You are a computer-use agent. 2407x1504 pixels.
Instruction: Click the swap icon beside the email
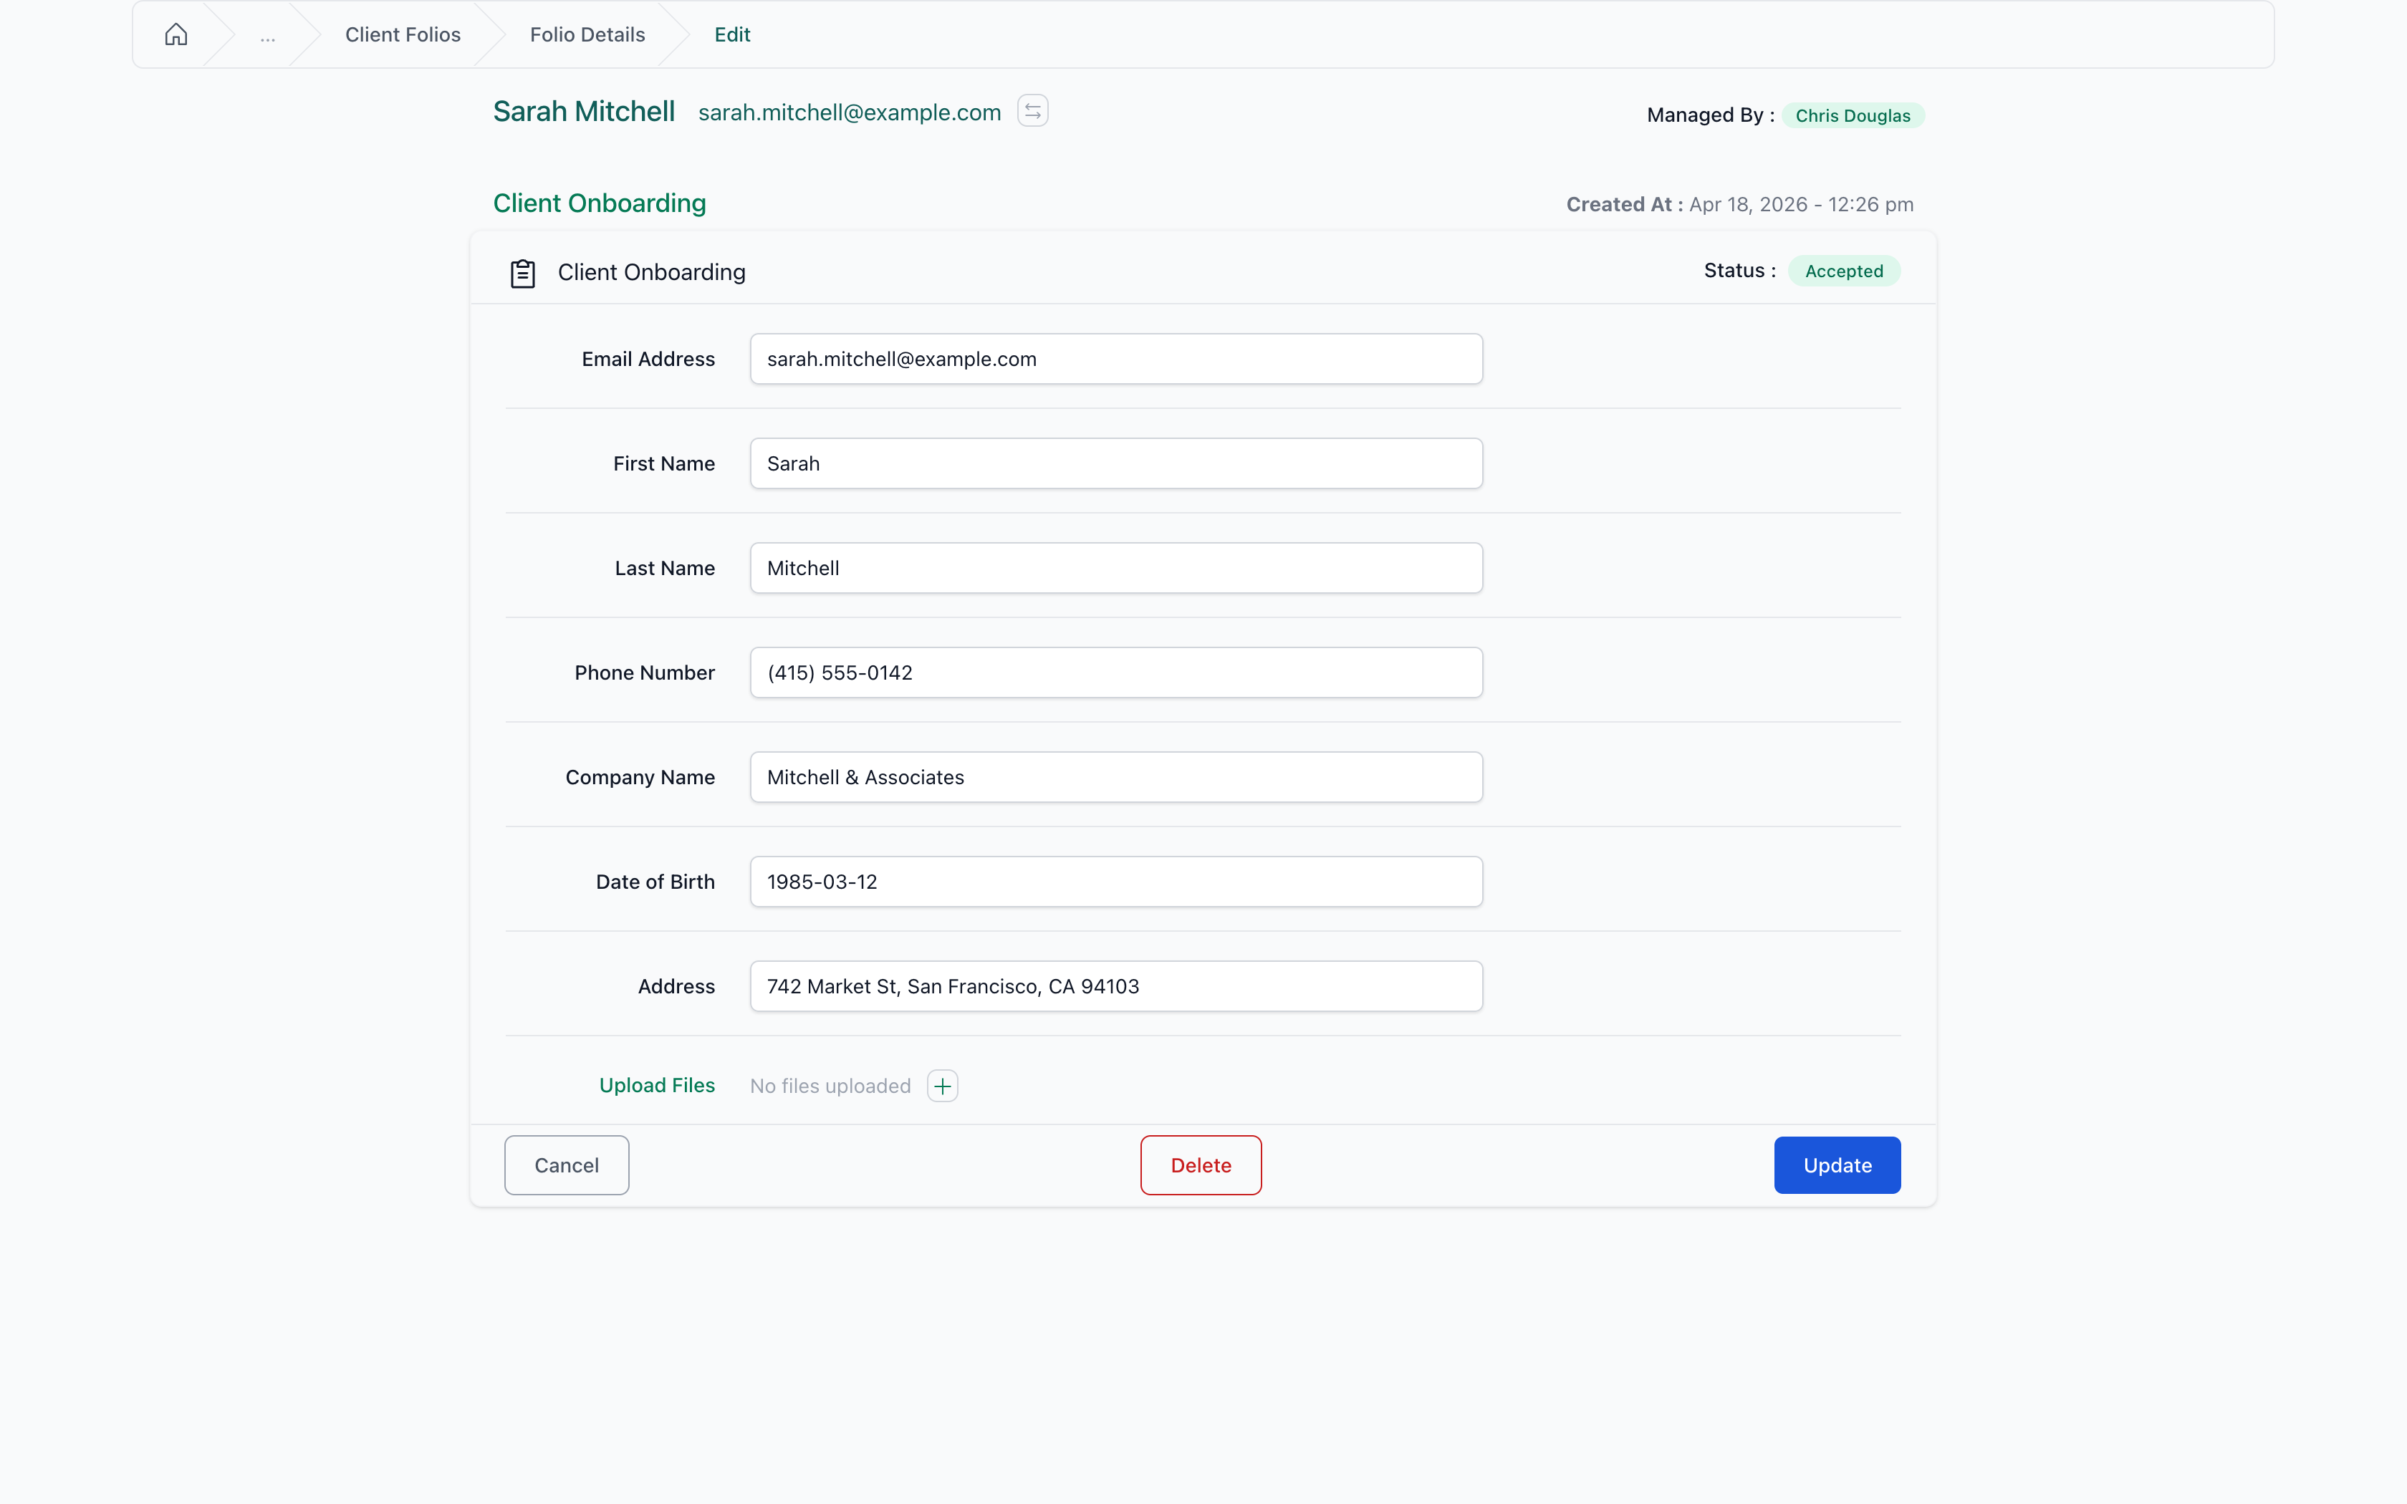click(x=1032, y=112)
